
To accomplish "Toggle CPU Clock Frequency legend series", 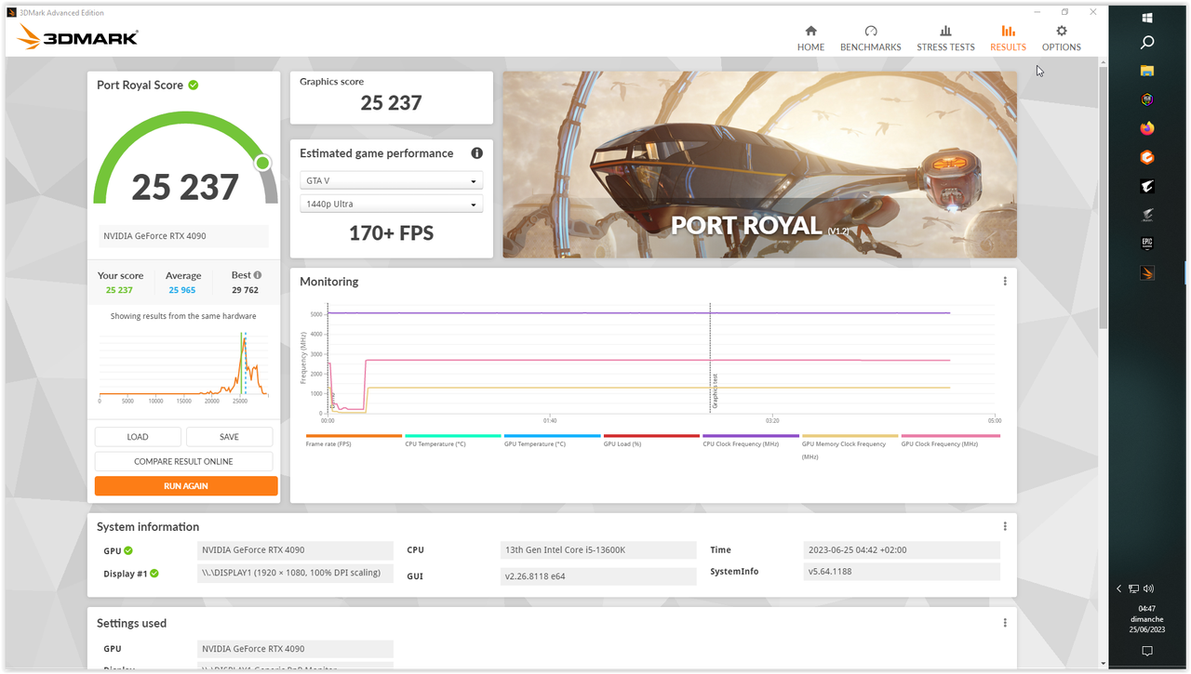I will (x=751, y=441).
